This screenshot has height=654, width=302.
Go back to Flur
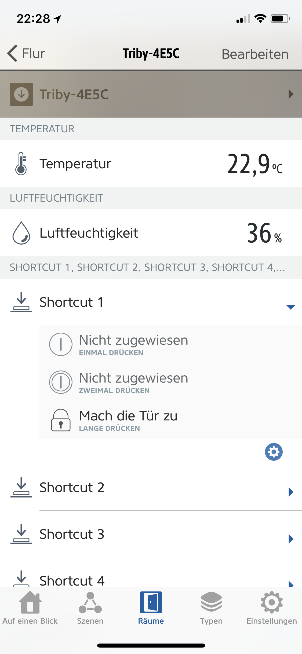coord(26,53)
